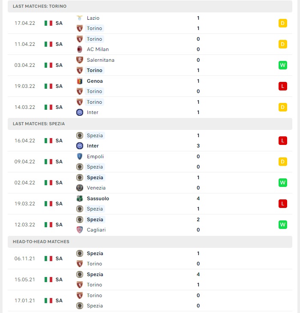Select the Last Matches: Torino header
This screenshot has width=300, height=313.
[x=150, y=6]
